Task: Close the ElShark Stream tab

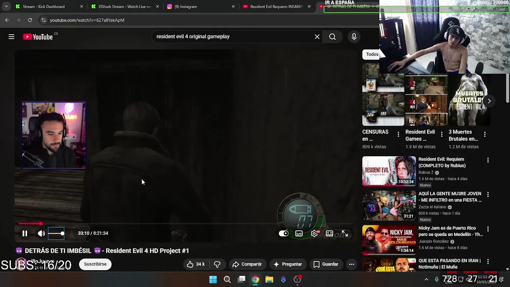Action: 157,6
